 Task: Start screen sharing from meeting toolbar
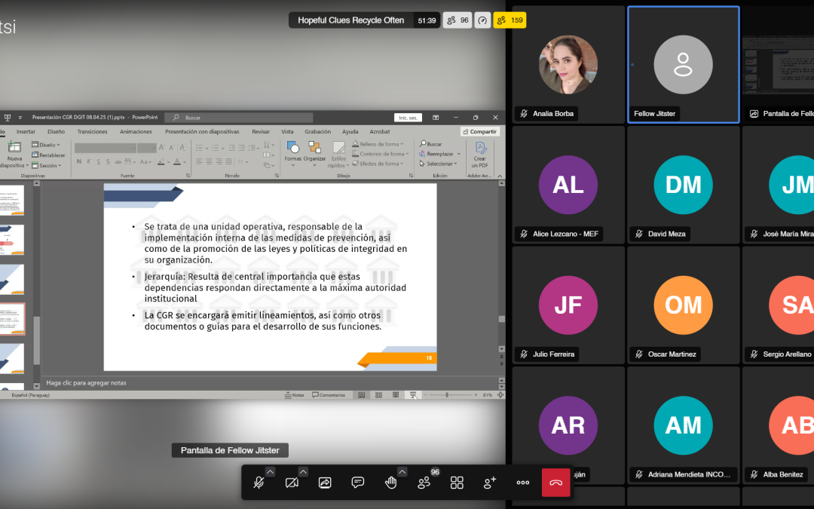pyautogui.click(x=325, y=483)
